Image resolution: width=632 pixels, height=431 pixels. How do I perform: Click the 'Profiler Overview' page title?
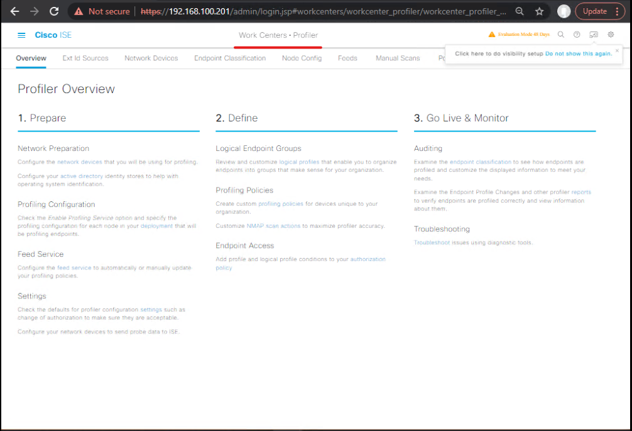66,89
